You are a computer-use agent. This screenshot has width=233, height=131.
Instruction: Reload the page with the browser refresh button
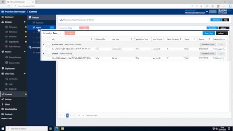9,6
